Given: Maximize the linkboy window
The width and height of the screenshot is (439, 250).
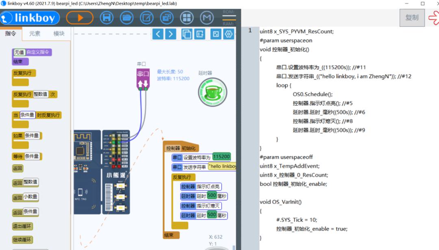Looking at the screenshot, I should (x=423, y=4).
